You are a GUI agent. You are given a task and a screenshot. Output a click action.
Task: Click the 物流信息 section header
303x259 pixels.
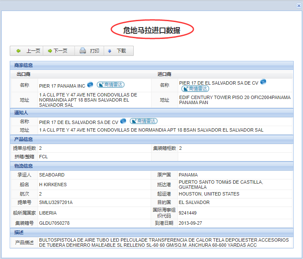point(24,165)
